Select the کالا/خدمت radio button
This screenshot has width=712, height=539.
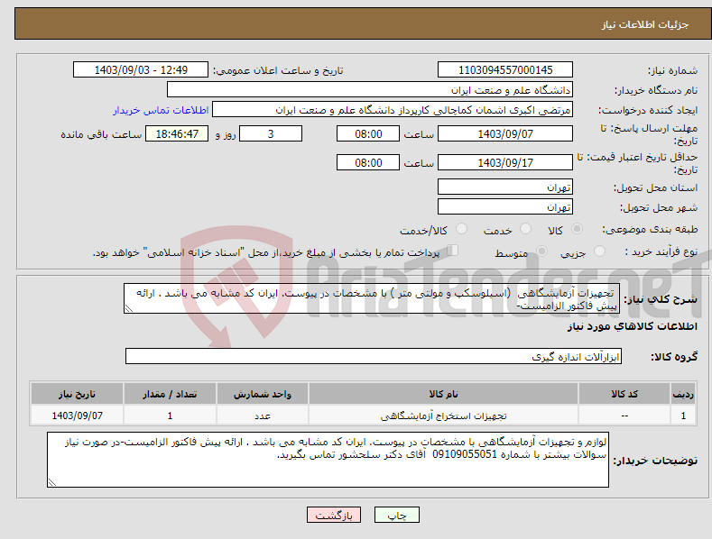(461, 229)
